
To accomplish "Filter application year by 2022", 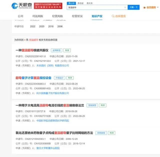I will 32,26.
